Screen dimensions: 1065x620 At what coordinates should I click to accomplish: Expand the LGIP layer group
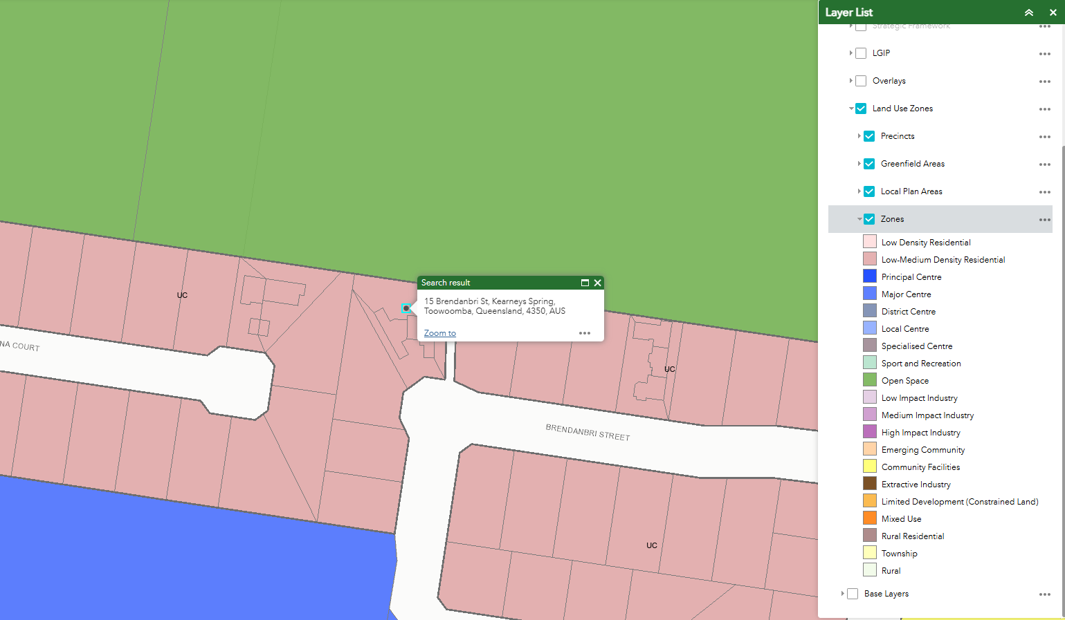tap(850, 53)
